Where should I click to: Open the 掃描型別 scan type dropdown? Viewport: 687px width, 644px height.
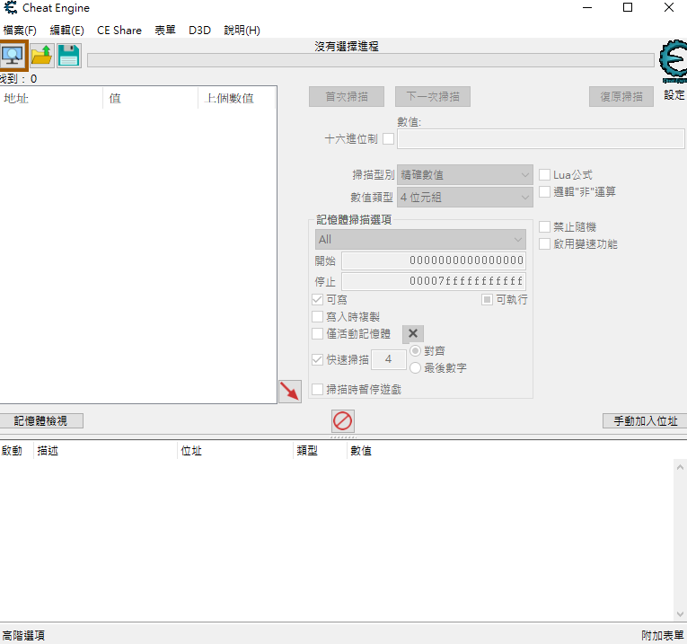click(x=465, y=175)
